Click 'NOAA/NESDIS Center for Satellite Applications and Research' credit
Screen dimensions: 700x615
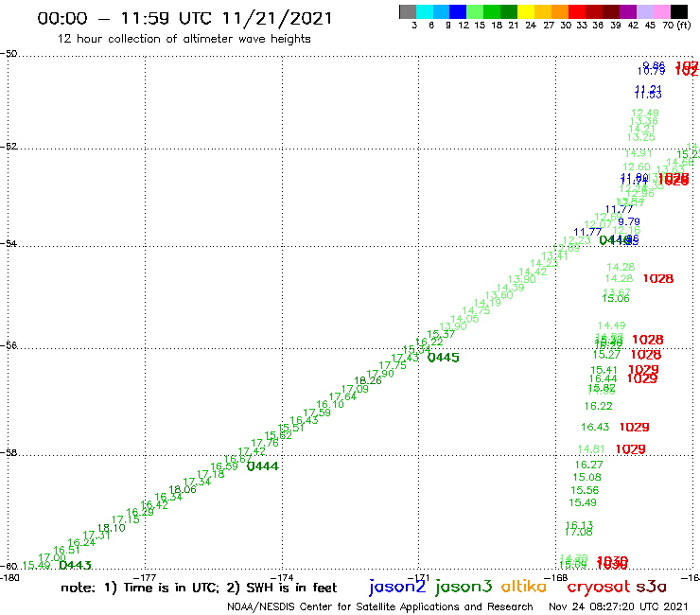[x=380, y=607]
